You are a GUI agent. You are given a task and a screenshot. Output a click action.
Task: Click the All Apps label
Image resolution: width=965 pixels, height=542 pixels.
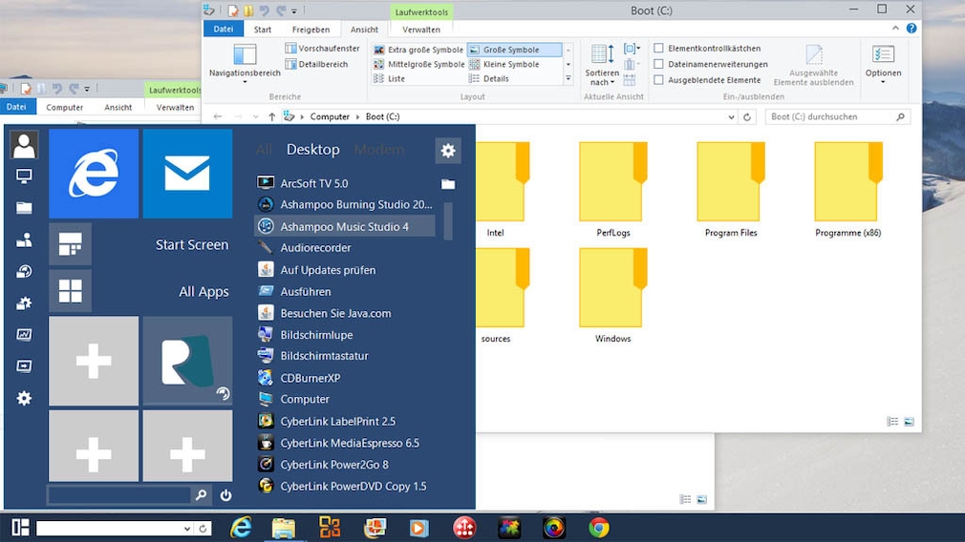tap(204, 292)
